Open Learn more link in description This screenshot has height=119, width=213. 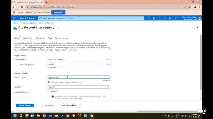point(72,50)
